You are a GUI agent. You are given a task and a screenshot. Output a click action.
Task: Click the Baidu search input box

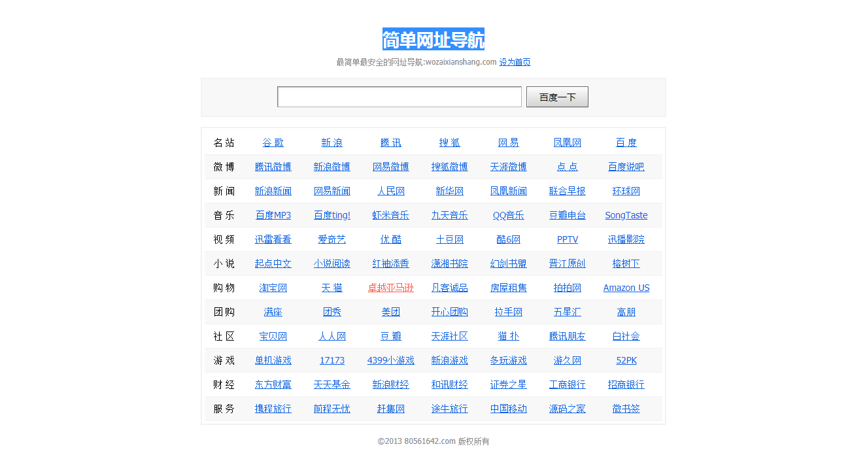[399, 97]
